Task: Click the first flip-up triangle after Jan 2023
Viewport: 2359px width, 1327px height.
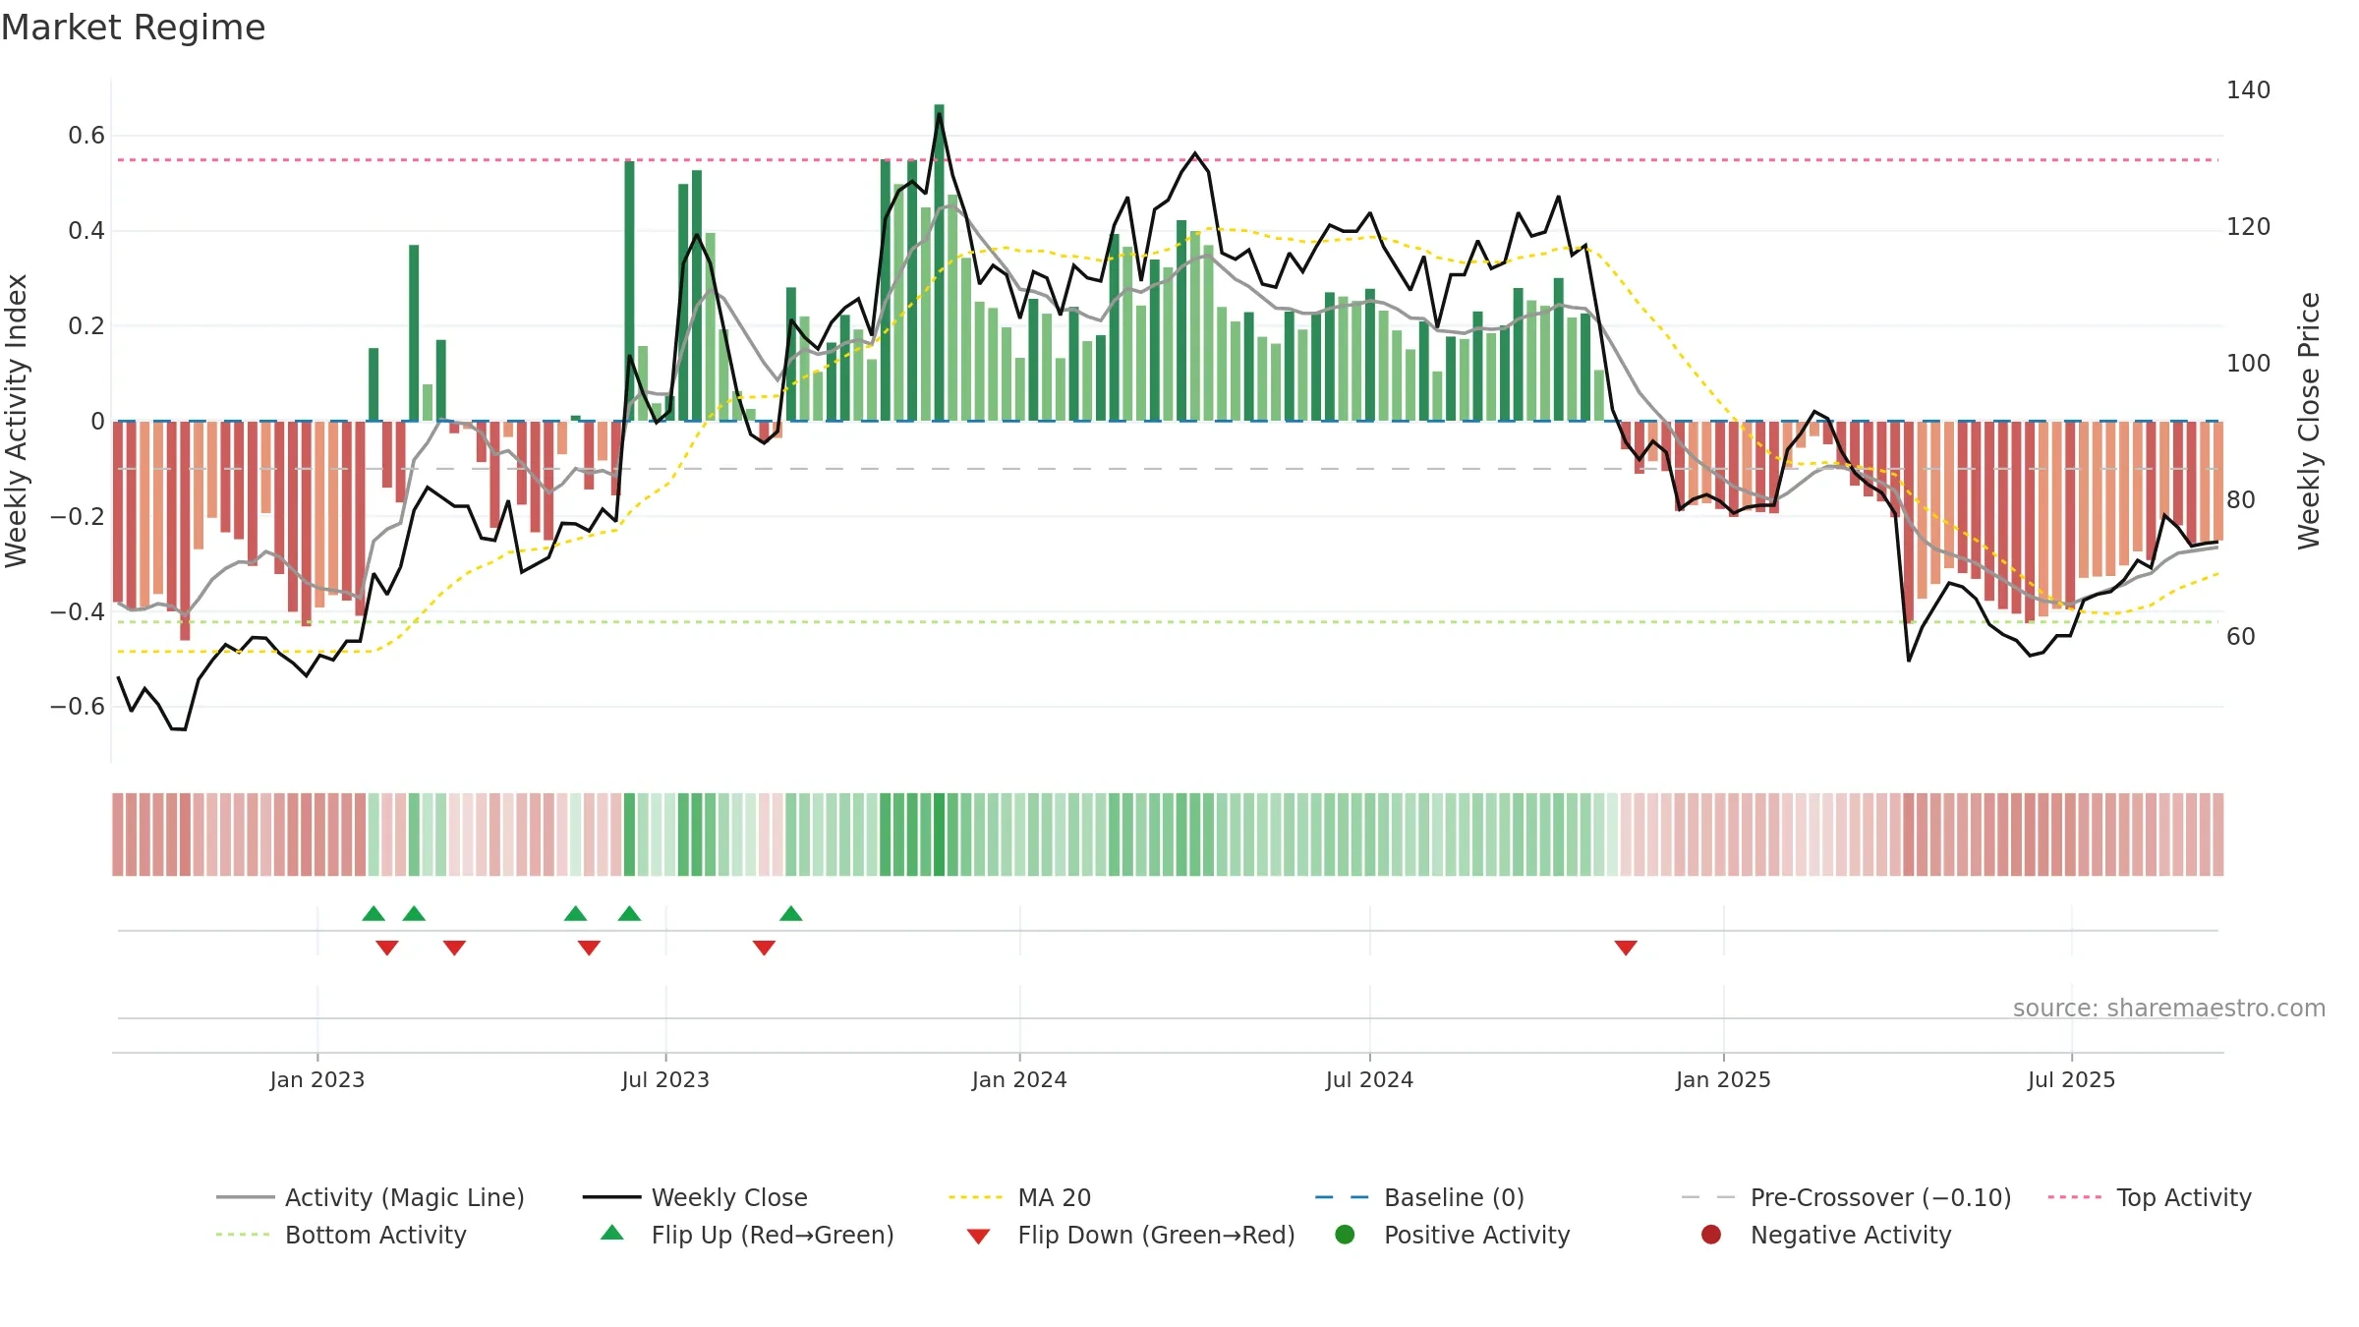Action: point(374,913)
